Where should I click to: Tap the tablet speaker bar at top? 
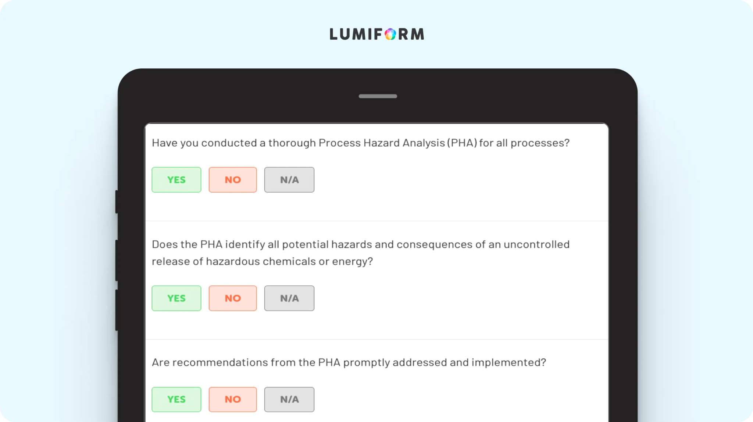pos(378,96)
